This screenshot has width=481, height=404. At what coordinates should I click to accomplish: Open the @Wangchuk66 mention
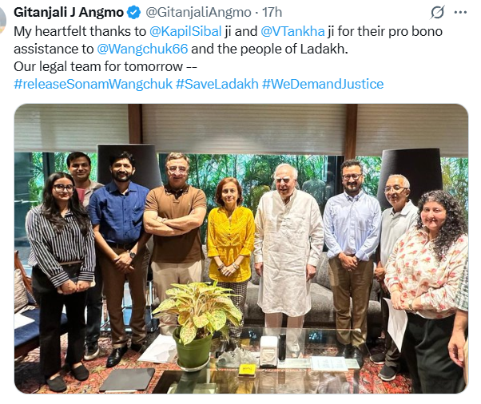click(142, 49)
